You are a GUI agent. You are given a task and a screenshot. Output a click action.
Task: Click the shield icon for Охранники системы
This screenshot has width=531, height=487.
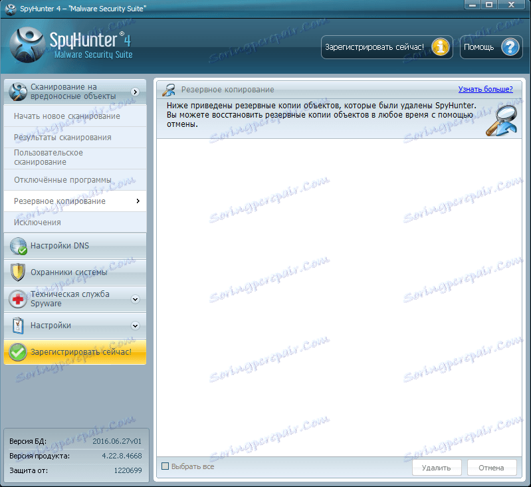(18, 272)
